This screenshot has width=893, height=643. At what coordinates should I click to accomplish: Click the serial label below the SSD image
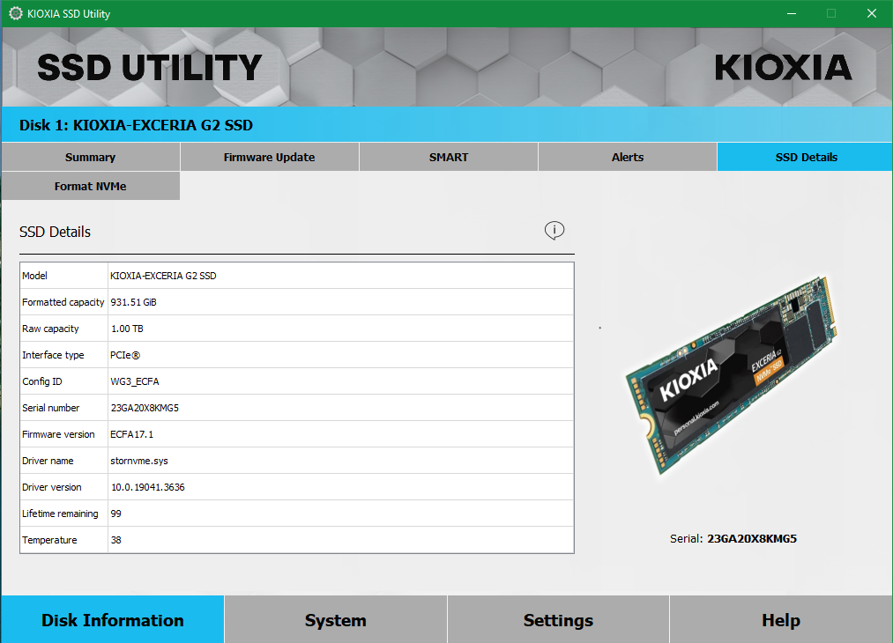pyautogui.click(x=733, y=538)
